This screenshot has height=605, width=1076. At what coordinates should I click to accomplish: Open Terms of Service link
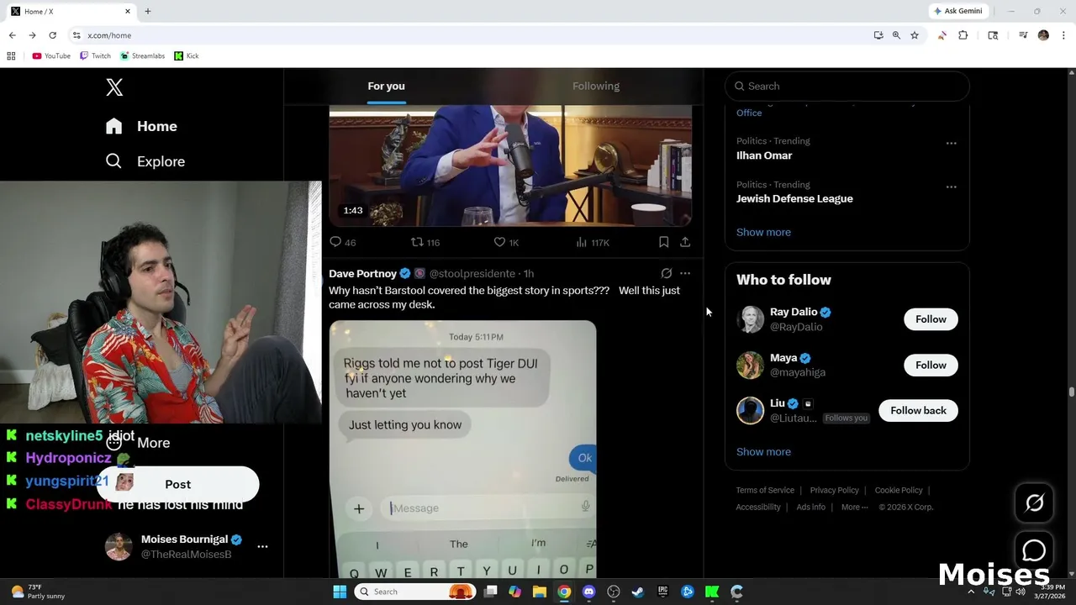(x=765, y=490)
